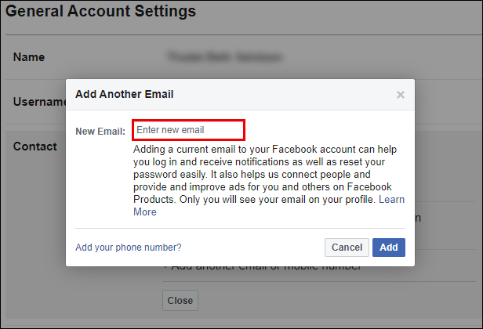Click the Close button in Contact section

180,301
